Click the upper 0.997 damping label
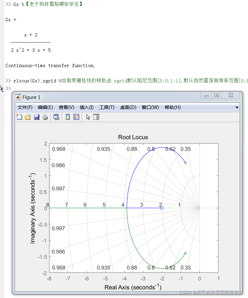The height and width of the screenshot is (298, 248). point(58,188)
